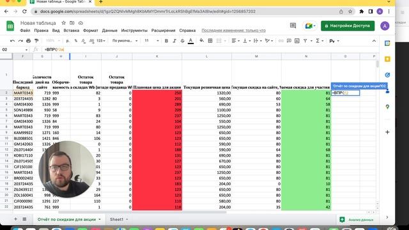Add a new sheet with plus button
The image size is (409, 230).
15,219
